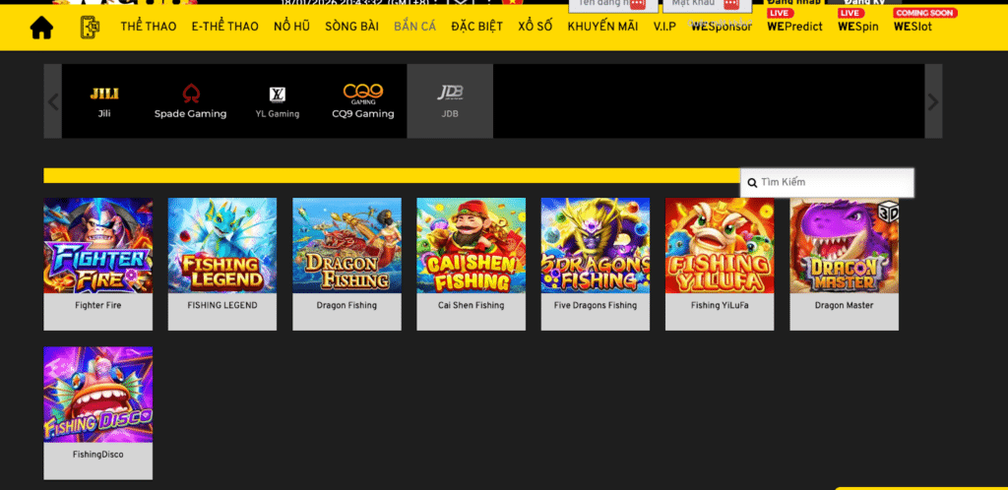
Task: Open the mobile app phone icon
Action: [x=90, y=28]
